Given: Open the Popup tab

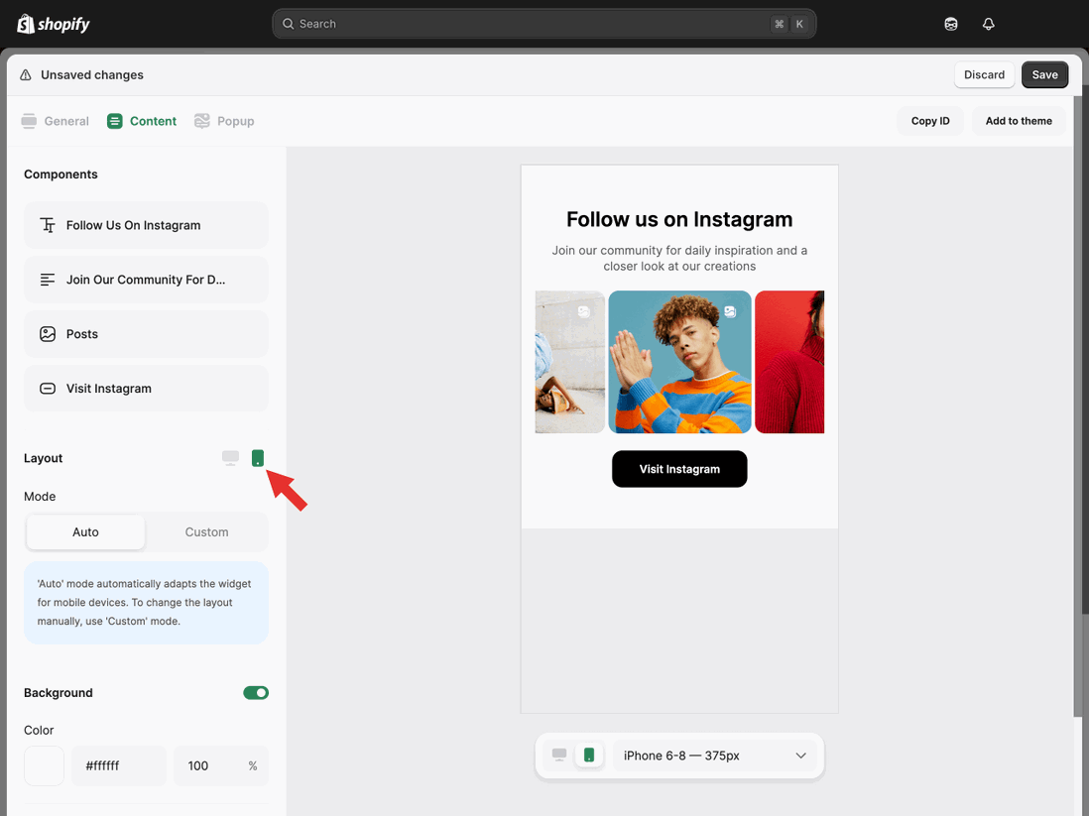Looking at the screenshot, I should [224, 120].
